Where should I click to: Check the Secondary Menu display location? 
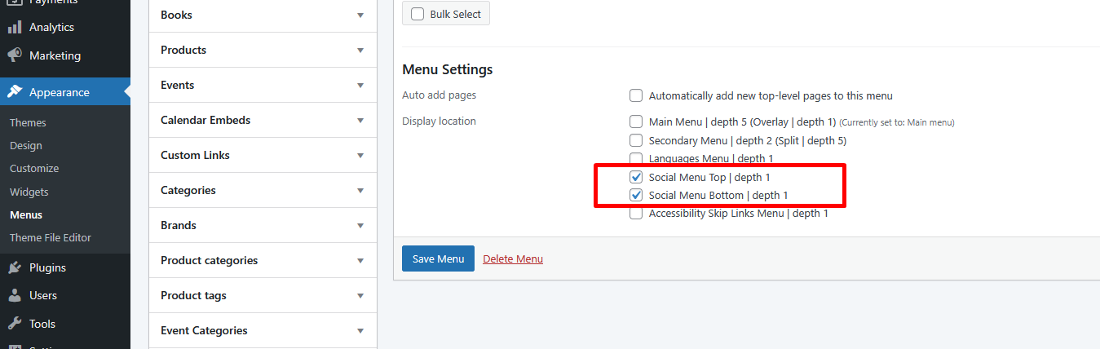pos(636,140)
